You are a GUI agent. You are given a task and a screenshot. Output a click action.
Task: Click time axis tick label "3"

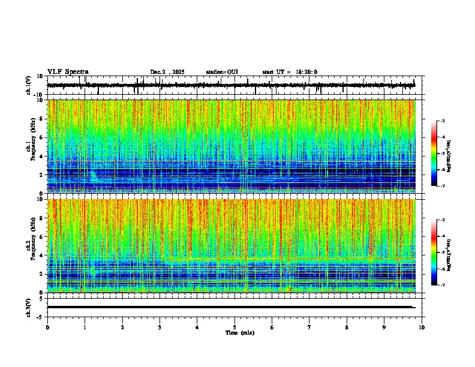point(160,327)
